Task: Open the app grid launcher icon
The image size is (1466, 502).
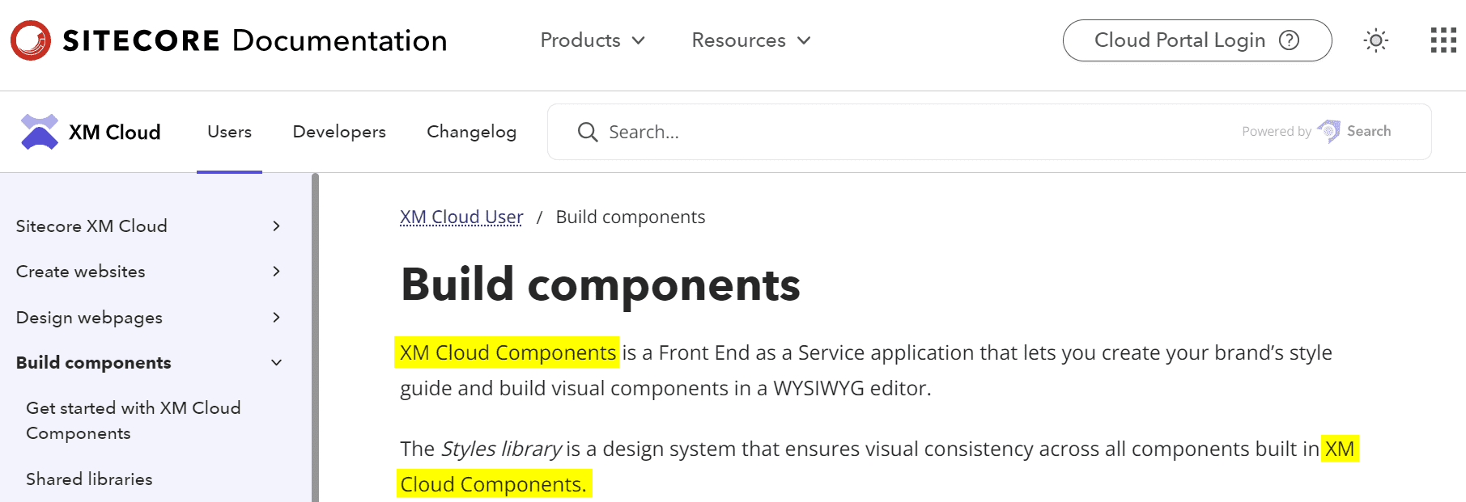Action: (x=1443, y=40)
